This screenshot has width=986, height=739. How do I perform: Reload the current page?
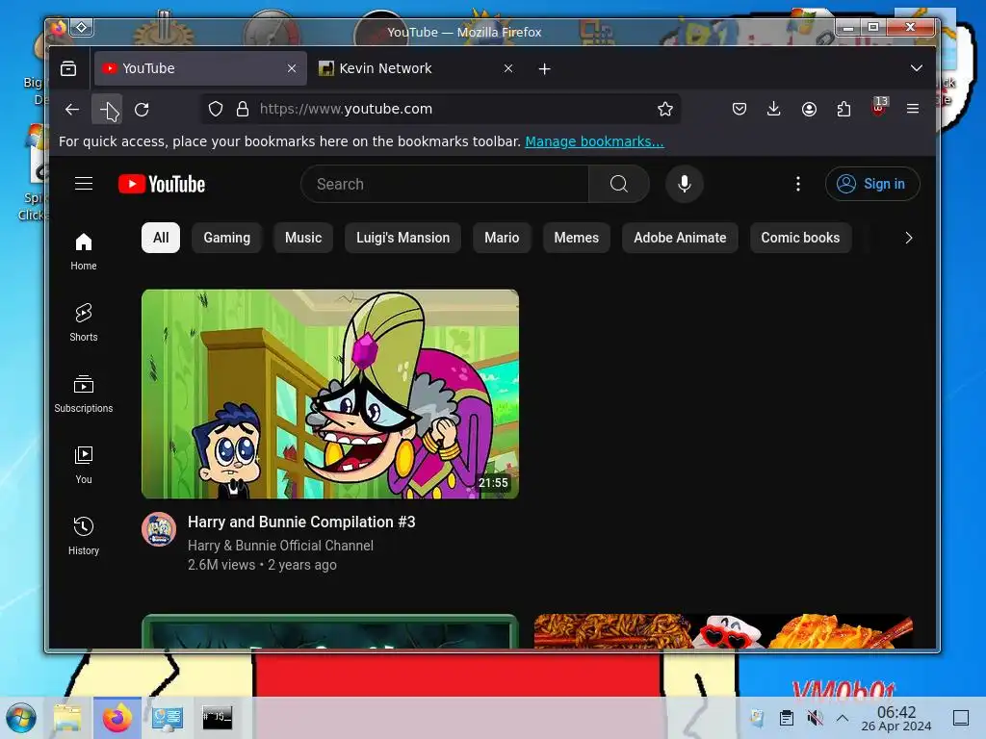tap(143, 110)
